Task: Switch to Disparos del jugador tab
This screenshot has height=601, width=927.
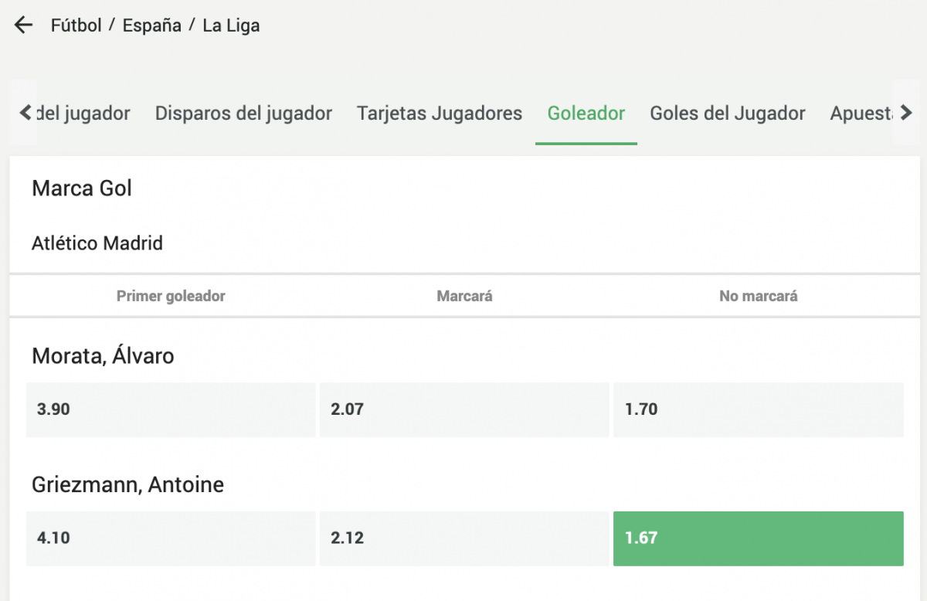Action: [x=243, y=114]
